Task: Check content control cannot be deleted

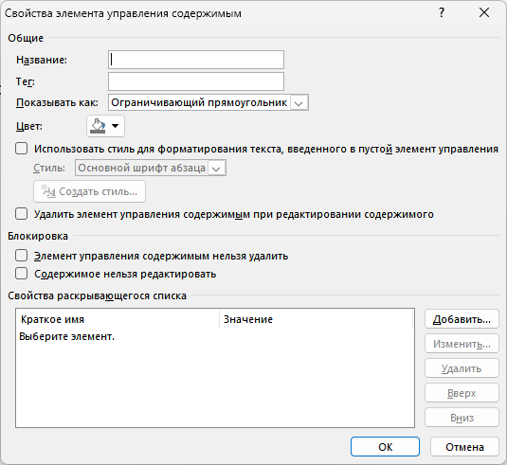Action: [22, 256]
